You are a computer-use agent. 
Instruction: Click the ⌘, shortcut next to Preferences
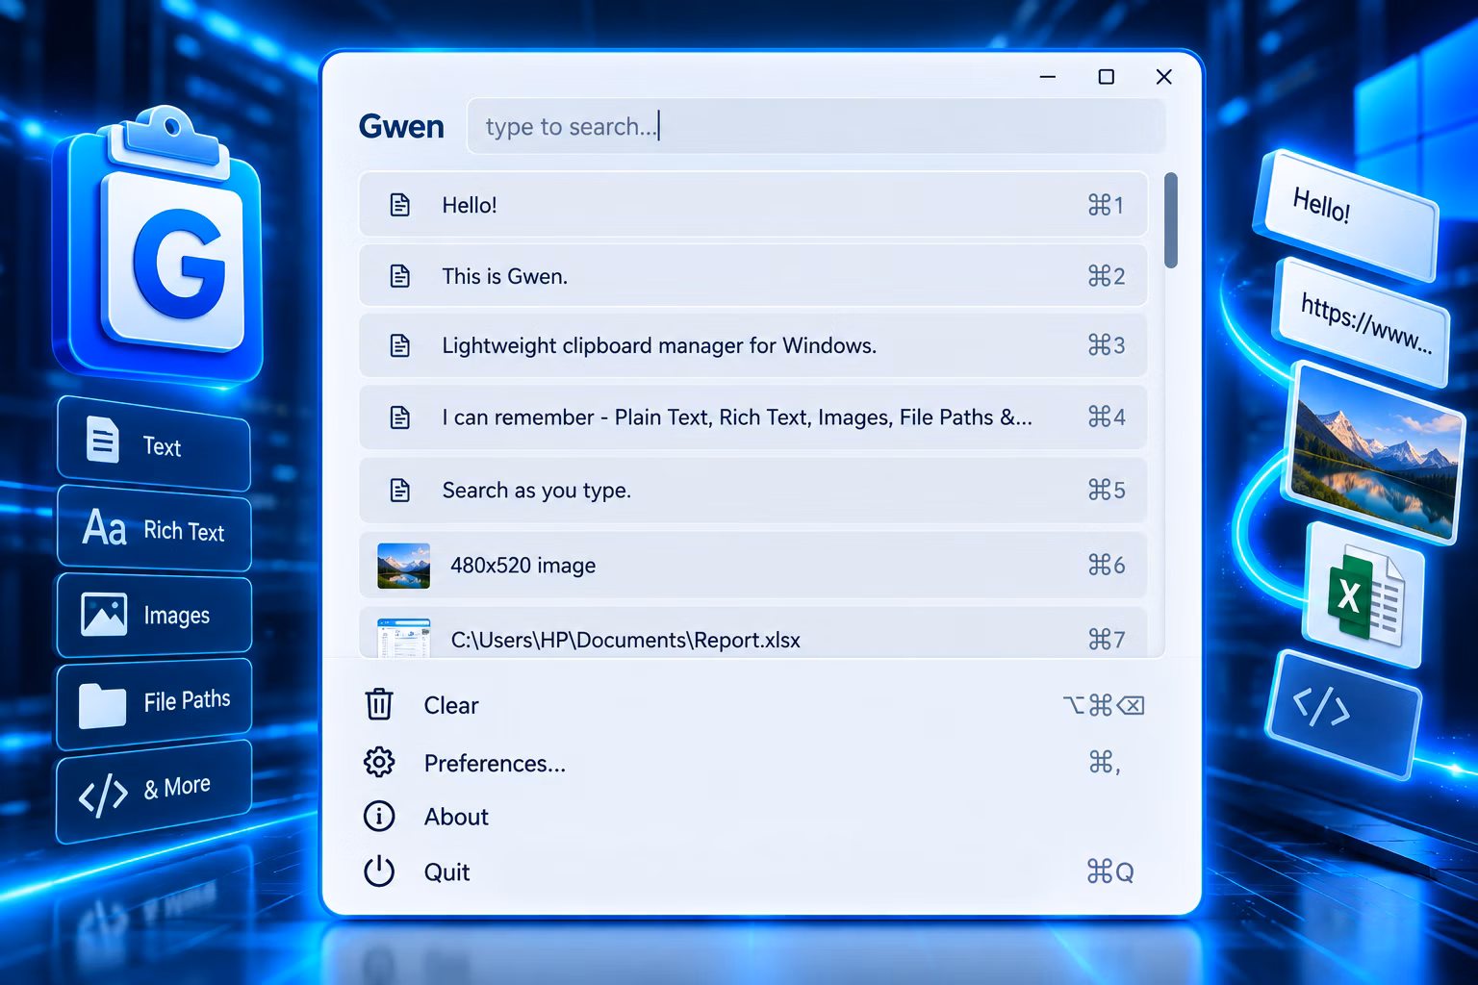(1104, 763)
